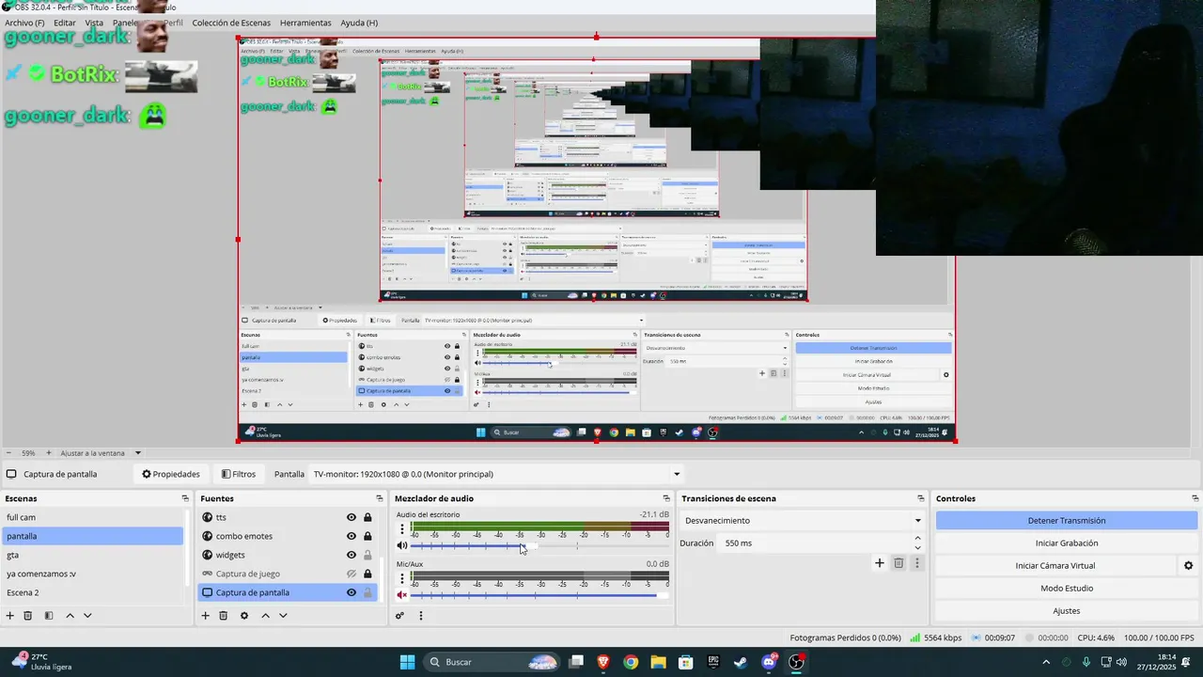1203x677 pixels.
Task: Open scene filters icon in Escenas toolbar
Action: tap(49, 616)
